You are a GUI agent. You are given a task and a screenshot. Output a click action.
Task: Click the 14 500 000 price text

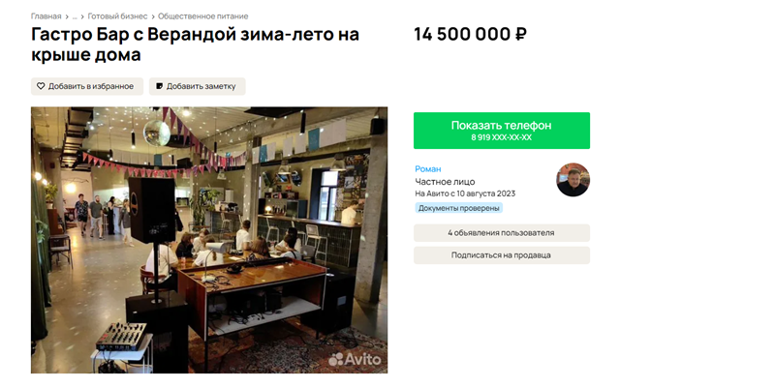tap(463, 35)
